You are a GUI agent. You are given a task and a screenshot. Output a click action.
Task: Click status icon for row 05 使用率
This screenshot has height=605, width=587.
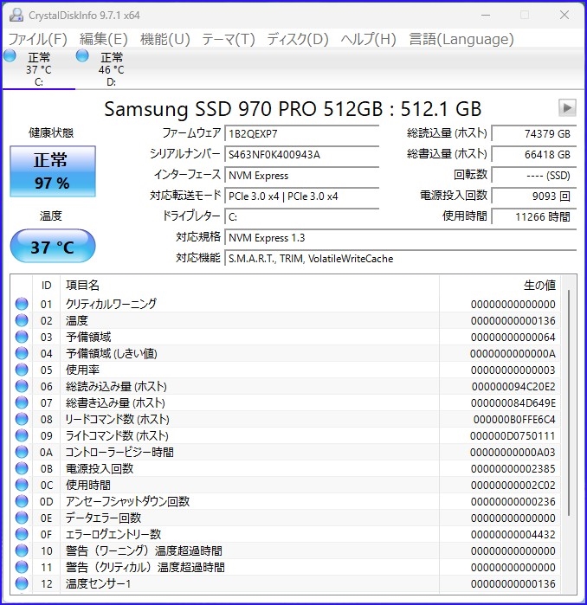(22, 370)
